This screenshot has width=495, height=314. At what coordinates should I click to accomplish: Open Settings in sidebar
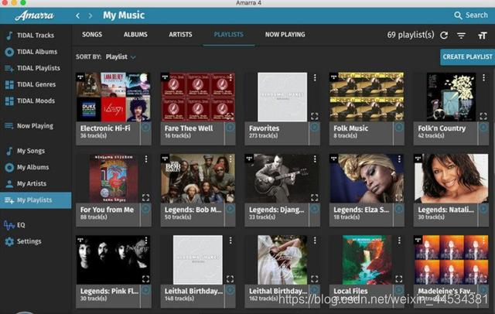click(x=23, y=241)
